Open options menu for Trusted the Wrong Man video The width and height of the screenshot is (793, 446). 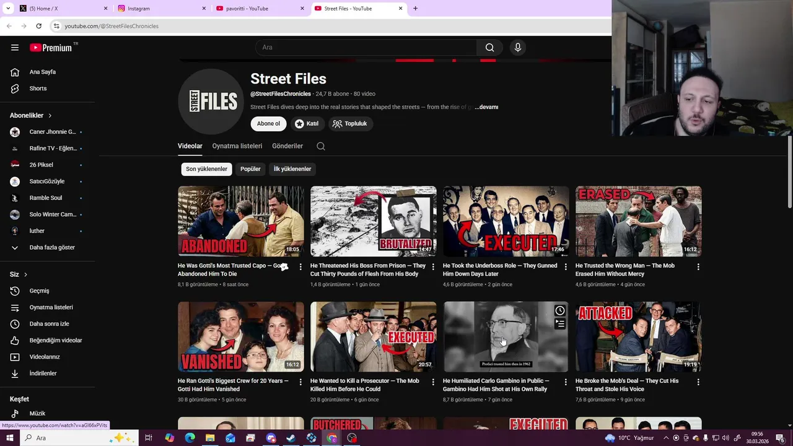[698, 267]
